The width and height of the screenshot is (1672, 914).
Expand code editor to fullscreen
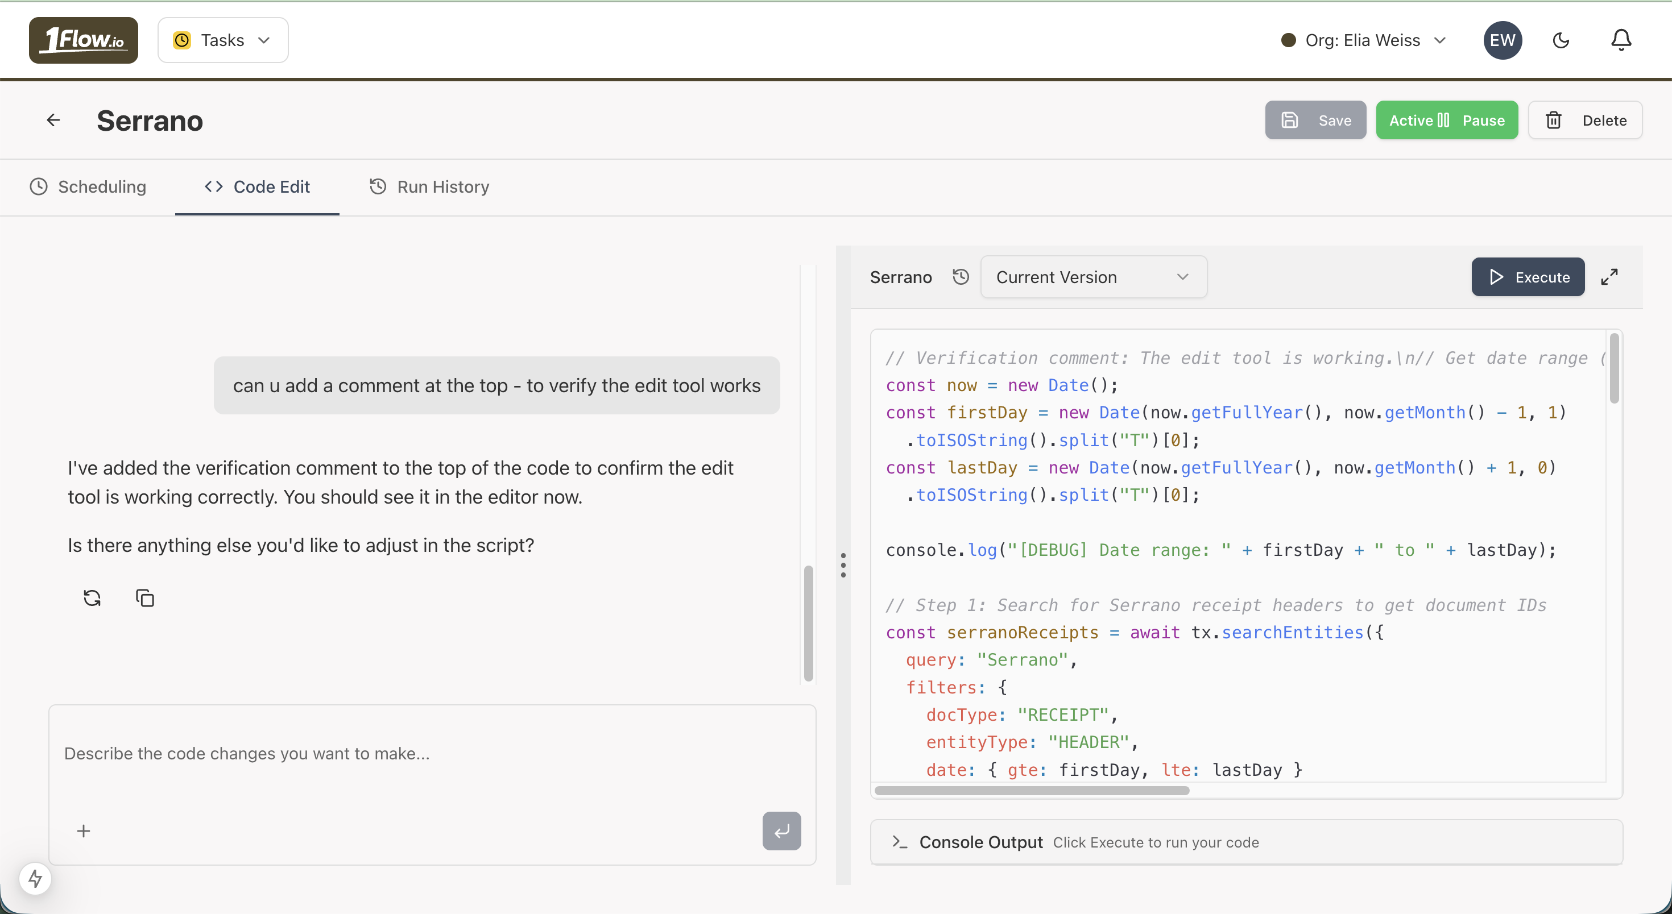coord(1609,277)
